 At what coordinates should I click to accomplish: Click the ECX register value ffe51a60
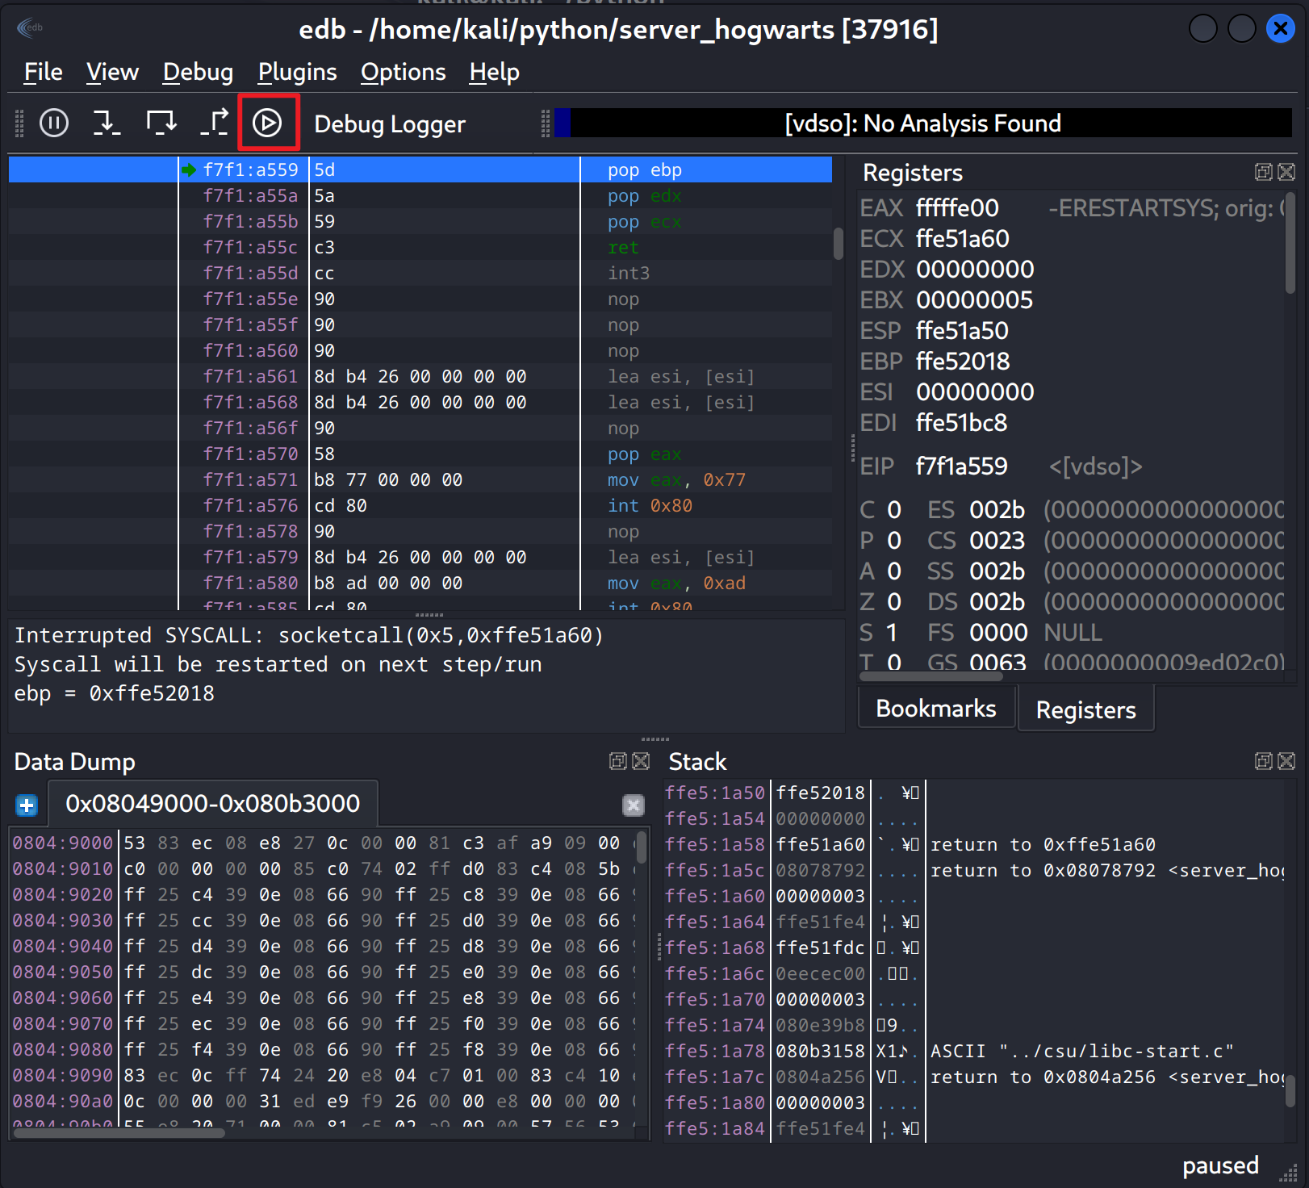[962, 239]
